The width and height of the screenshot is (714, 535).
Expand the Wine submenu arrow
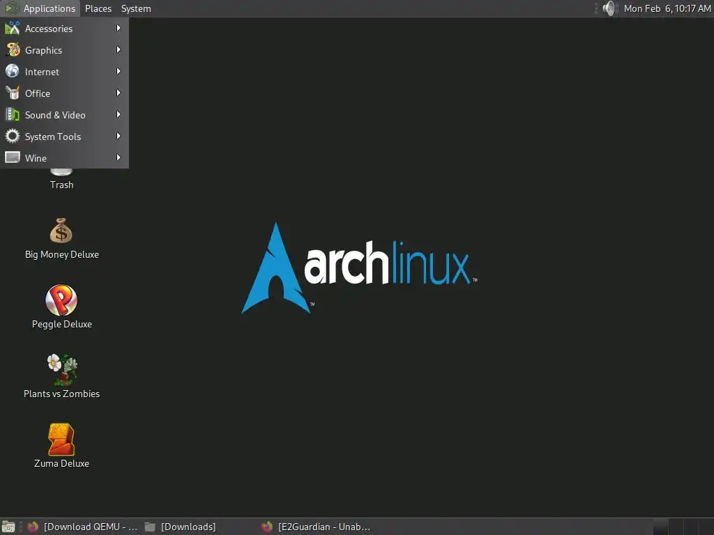click(x=119, y=157)
